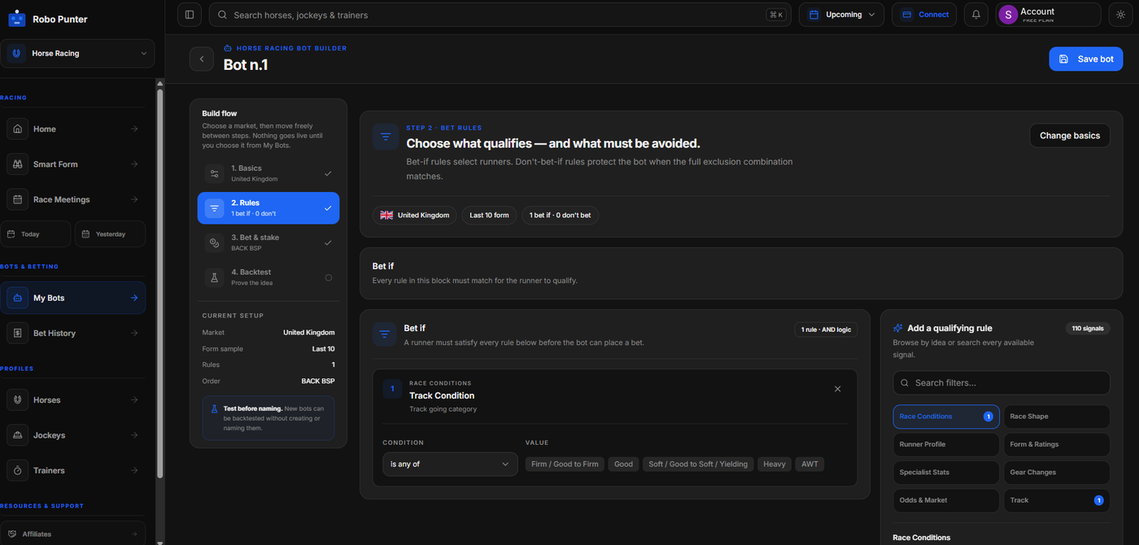
Task: Toggle the Heavy going value
Action: click(x=775, y=464)
